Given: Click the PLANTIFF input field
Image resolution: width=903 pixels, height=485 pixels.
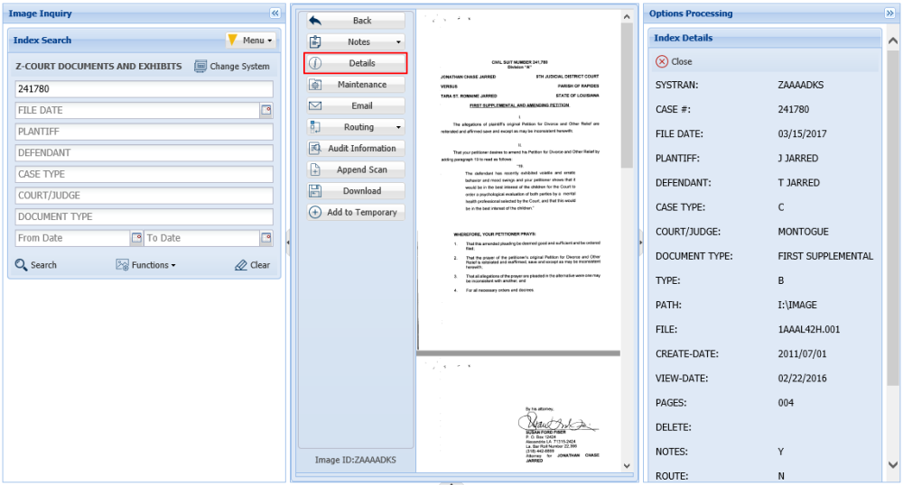Looking at the screenshot, I should [144, 132].
